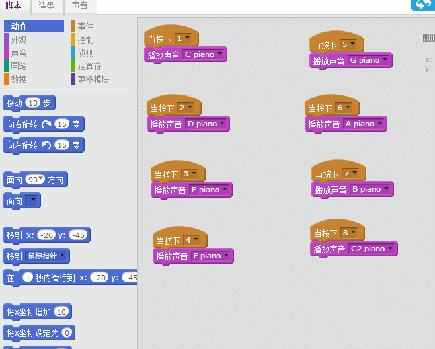Open key dropdown on 当按下 2 block

click(x=186, y=108)
